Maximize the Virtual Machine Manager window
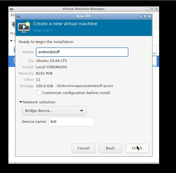176x173 pixels. click(x=152, y=9)
